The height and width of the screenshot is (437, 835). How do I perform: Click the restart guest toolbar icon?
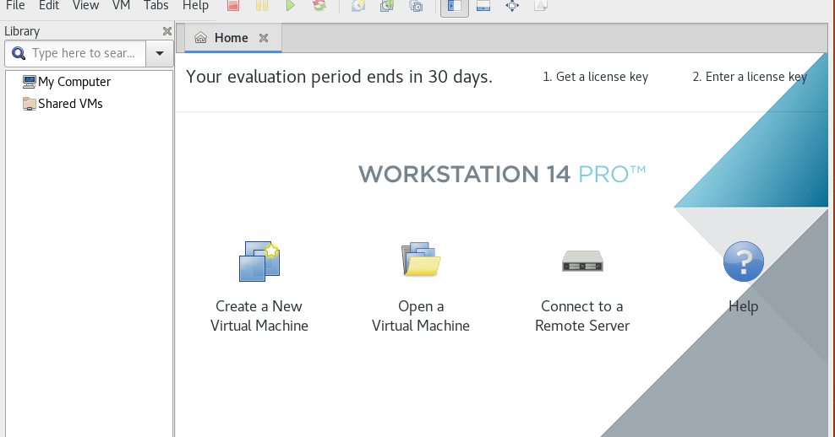319,5
